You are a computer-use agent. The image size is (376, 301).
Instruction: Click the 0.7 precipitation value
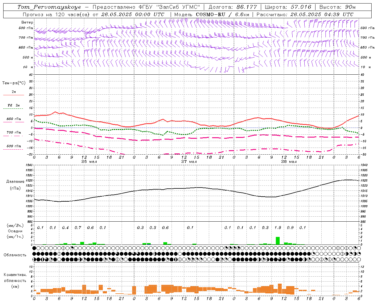(78, 228)
